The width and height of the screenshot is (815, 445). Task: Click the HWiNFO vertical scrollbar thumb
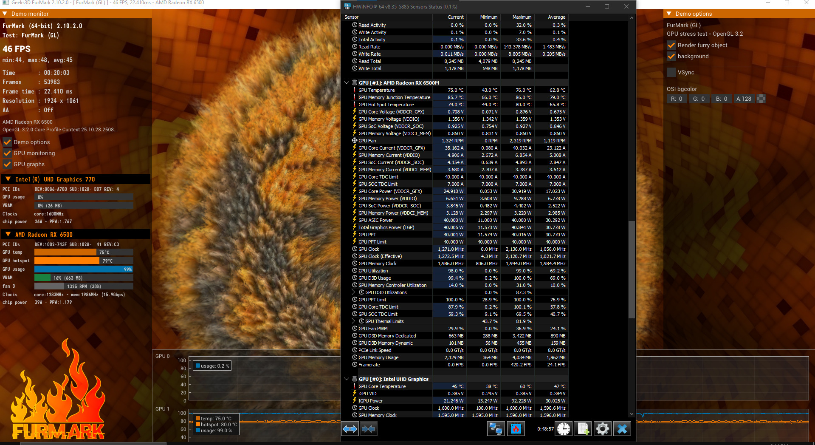pyautogui.click(x=632, y=269)
